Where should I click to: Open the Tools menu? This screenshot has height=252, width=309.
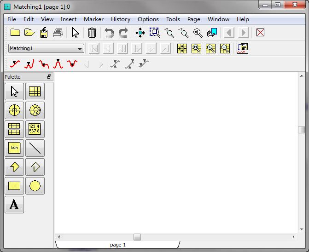(173, 19)
